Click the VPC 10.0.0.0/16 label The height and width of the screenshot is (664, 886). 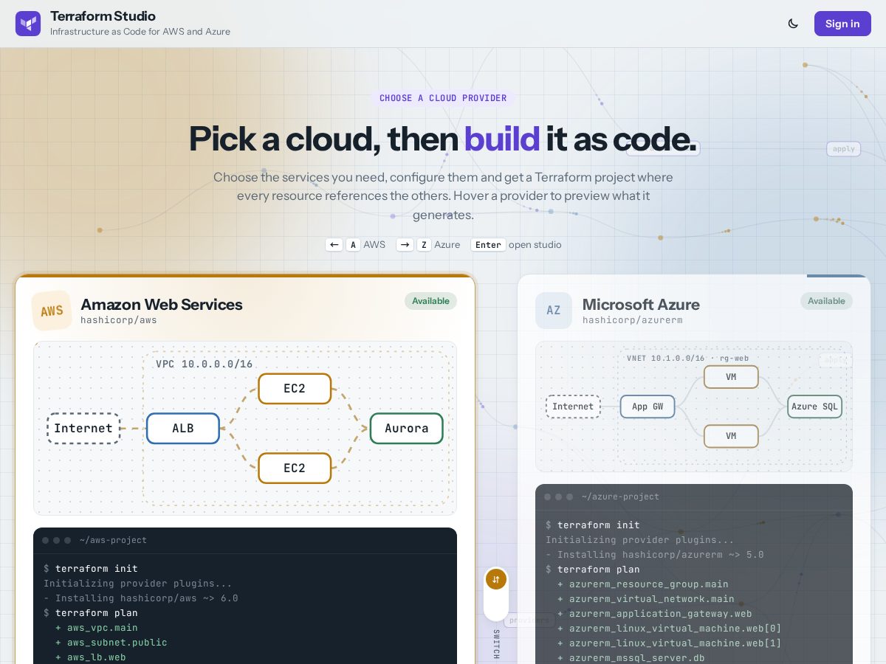pos(205,364)
